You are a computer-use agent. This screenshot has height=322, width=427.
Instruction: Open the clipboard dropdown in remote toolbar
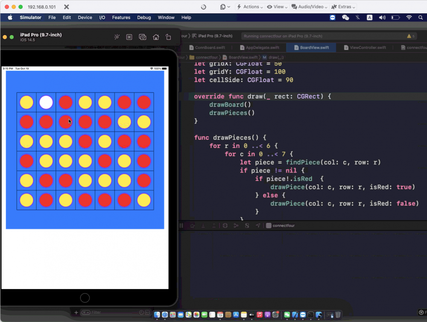tap(225, 7)
